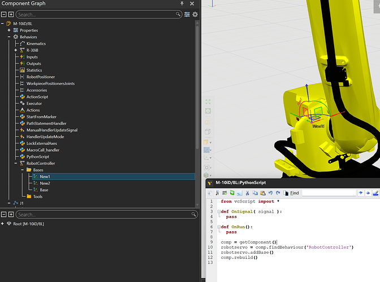Click the paste icon in script editor

[x=262, y=193]
